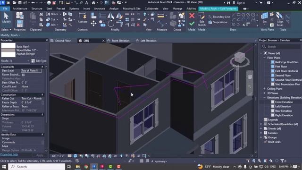Toggle the Comments associate parameter box
Screen dimensions: 302x170
tap(43, 142)
